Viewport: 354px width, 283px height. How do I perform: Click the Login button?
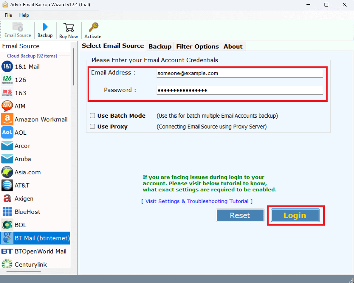(x=295, y=215)
